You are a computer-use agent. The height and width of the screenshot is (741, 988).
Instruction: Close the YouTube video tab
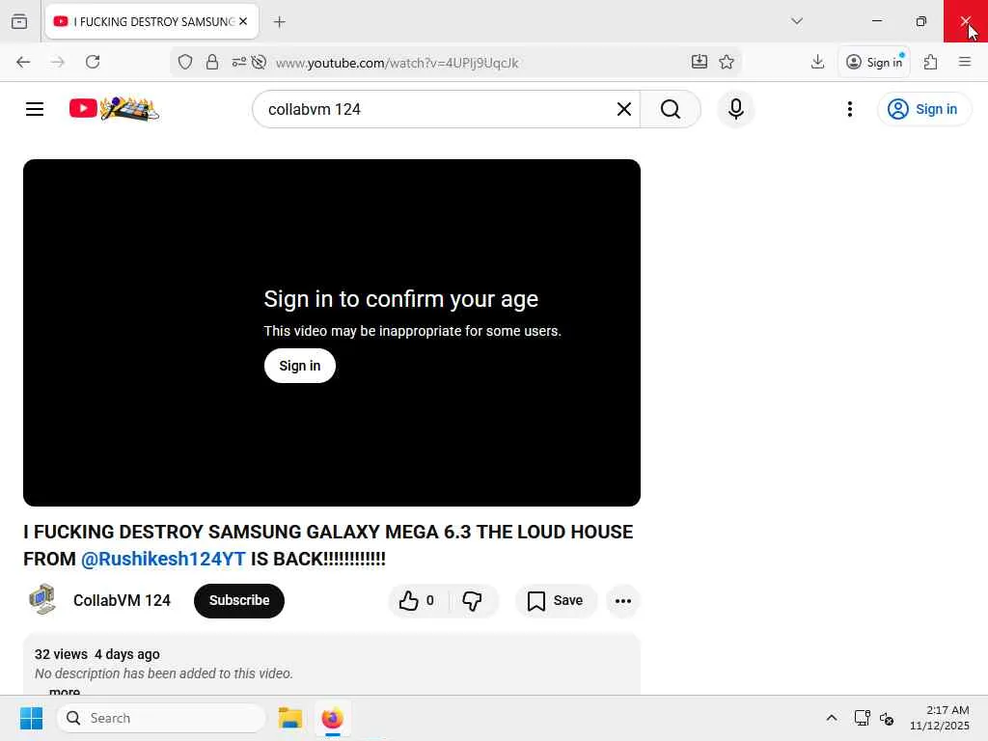(243, 21)
